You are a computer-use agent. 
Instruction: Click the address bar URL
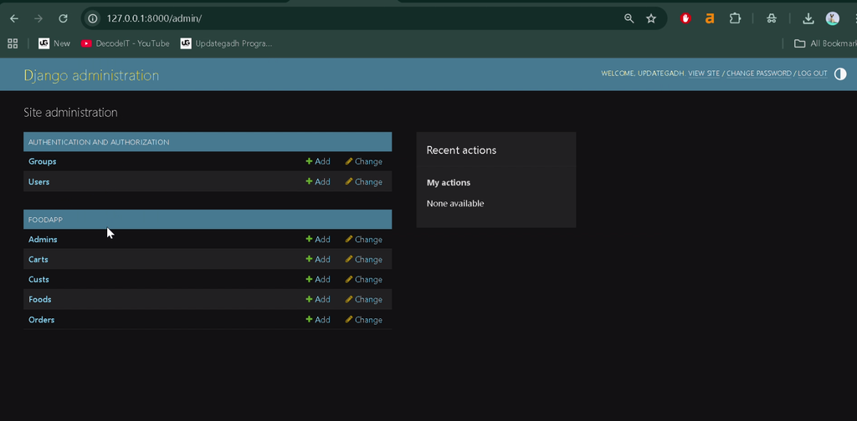coord(154,18)
